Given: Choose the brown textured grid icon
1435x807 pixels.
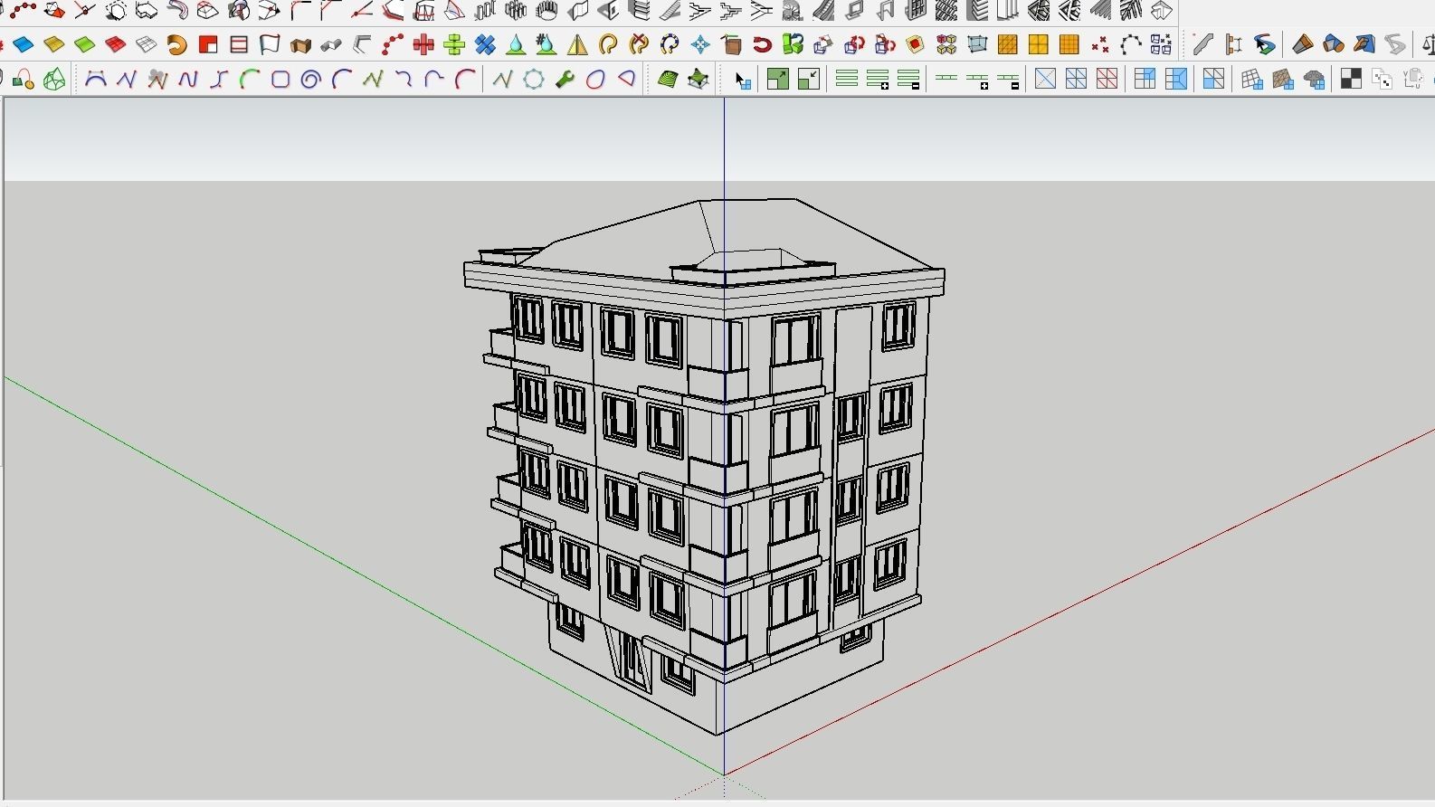Looking at the screenshot, I should 1283,80.
